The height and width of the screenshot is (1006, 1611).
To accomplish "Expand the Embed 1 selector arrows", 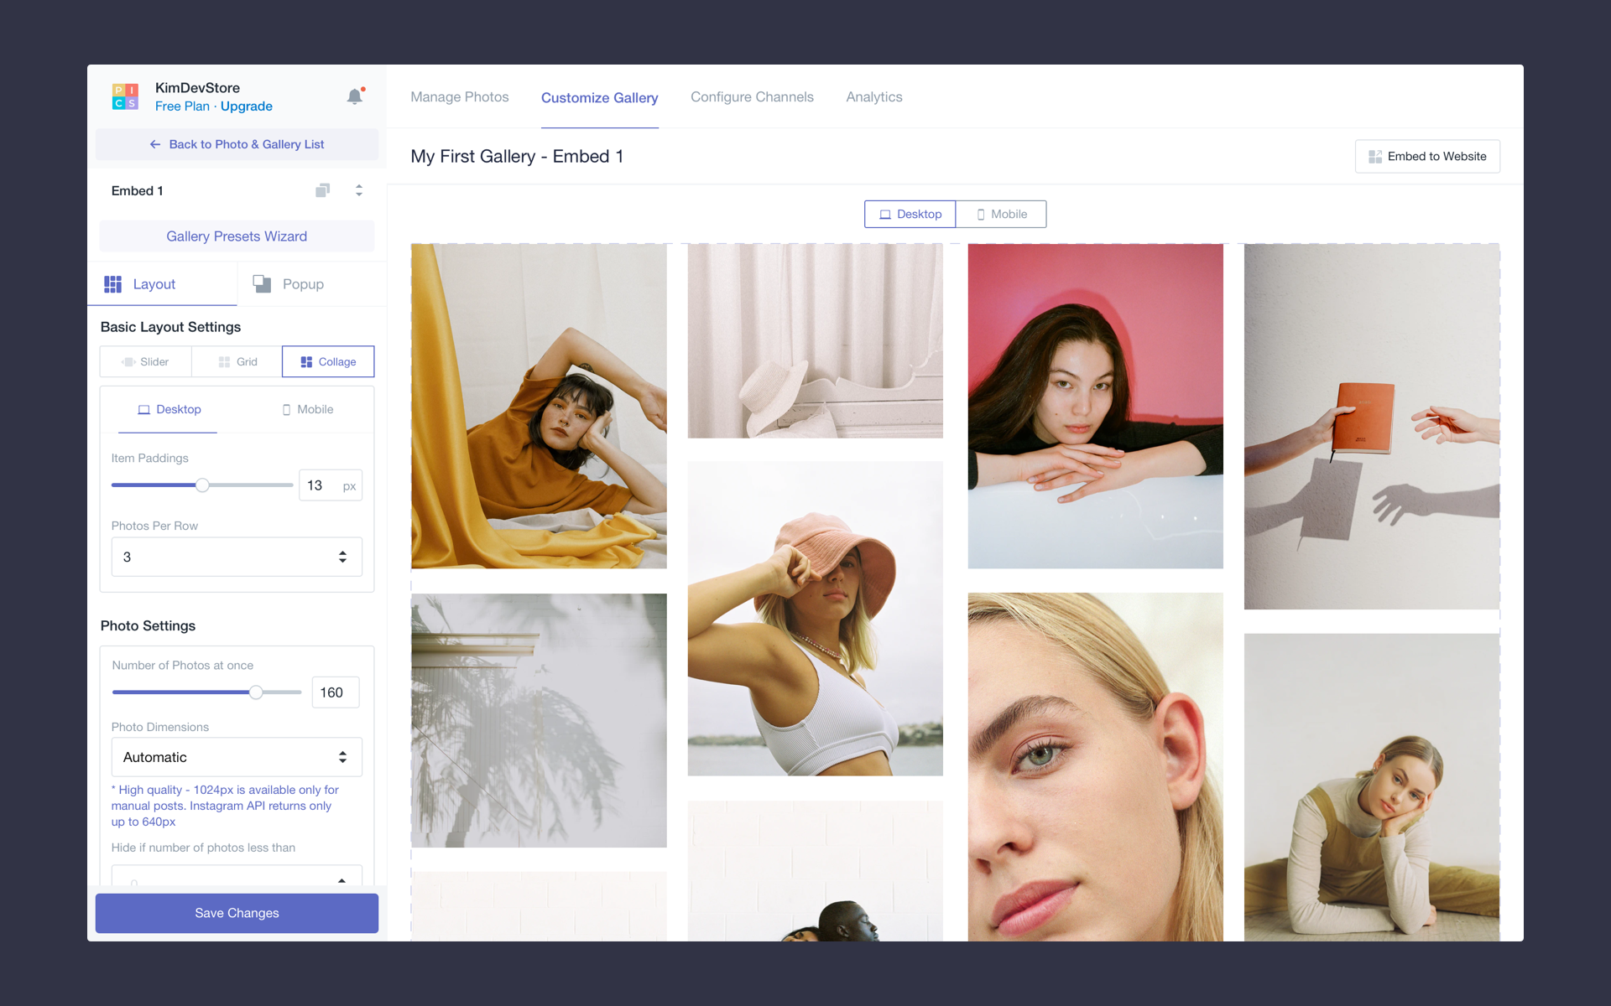I will [359, 190].
